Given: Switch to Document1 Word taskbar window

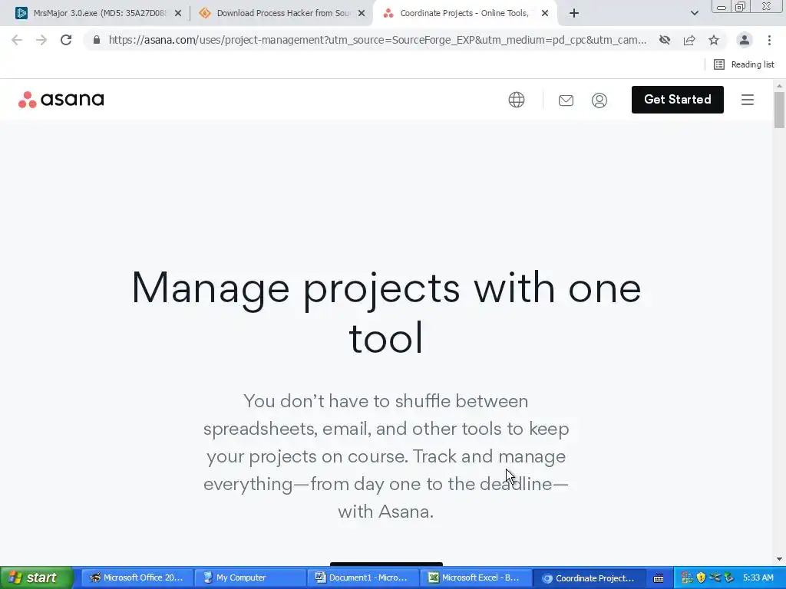Looking at the screenshot, I should pyautogui.click(x=362, y=578).
